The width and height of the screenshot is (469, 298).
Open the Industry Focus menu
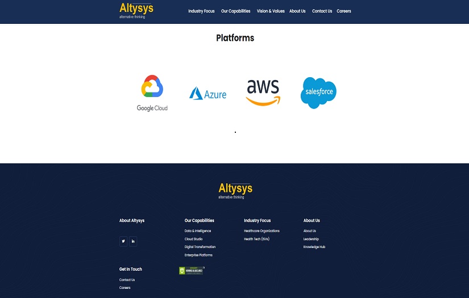pyautogui.click(x=201, y=11)
